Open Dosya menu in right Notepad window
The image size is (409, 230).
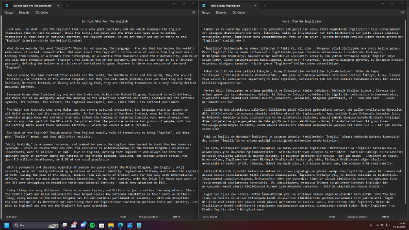pos(206,12)
